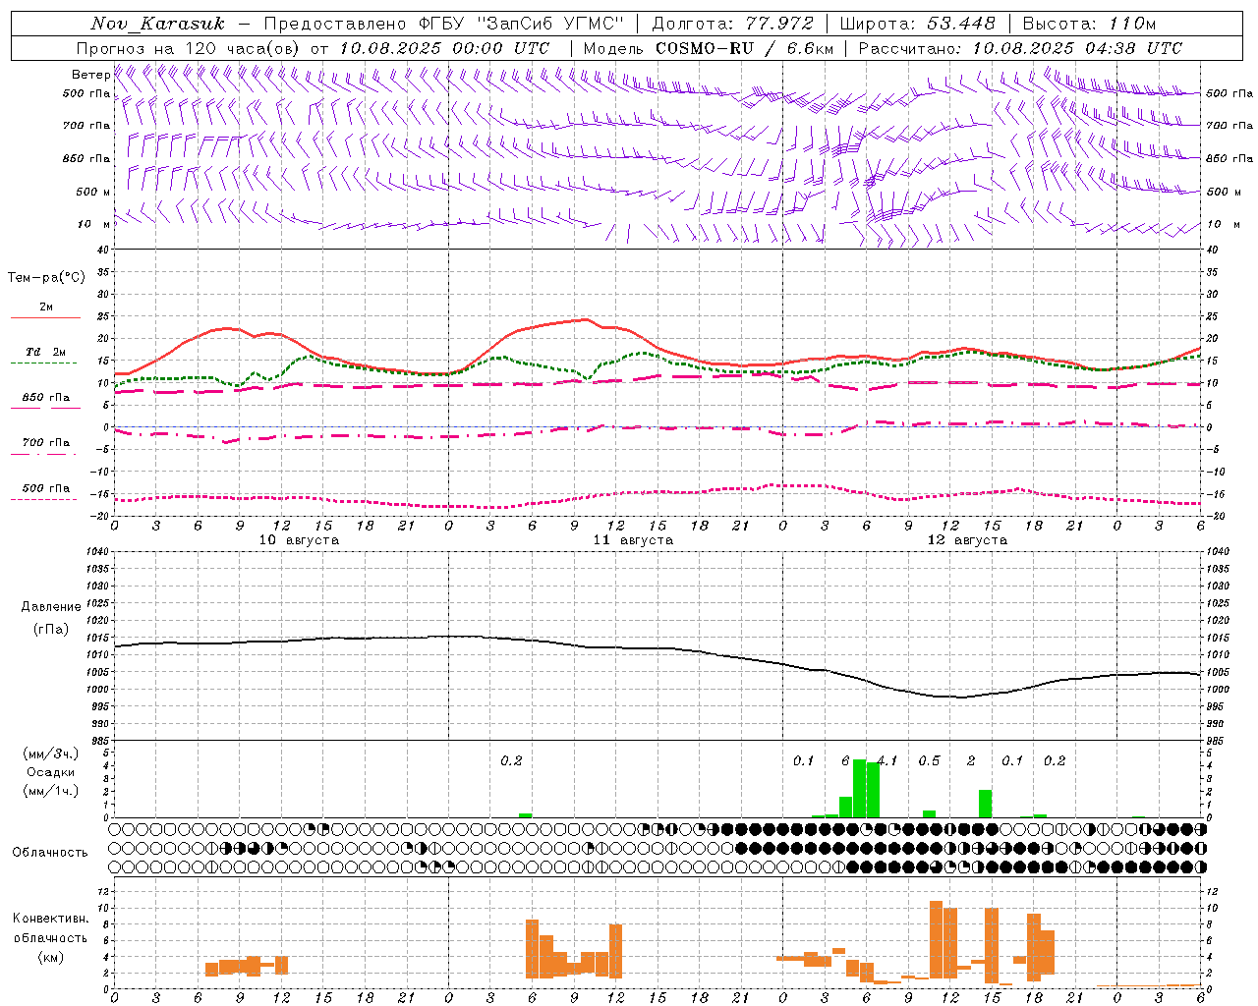Click the '(гПа)' unit label under Давление
Viewport: 1258px width, 1006px height.
click(51, 629)
